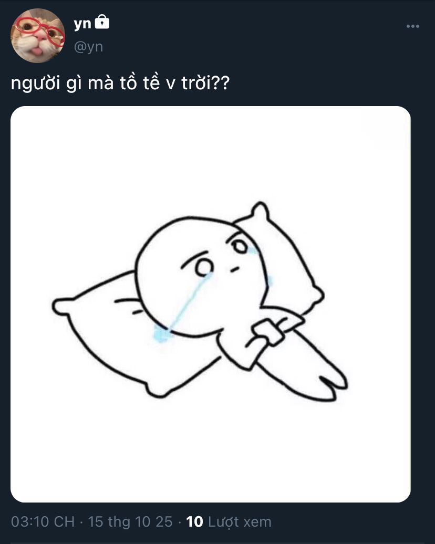Click the question marks ending the tweet
The image size is (435, 544).
coord(221,83)
